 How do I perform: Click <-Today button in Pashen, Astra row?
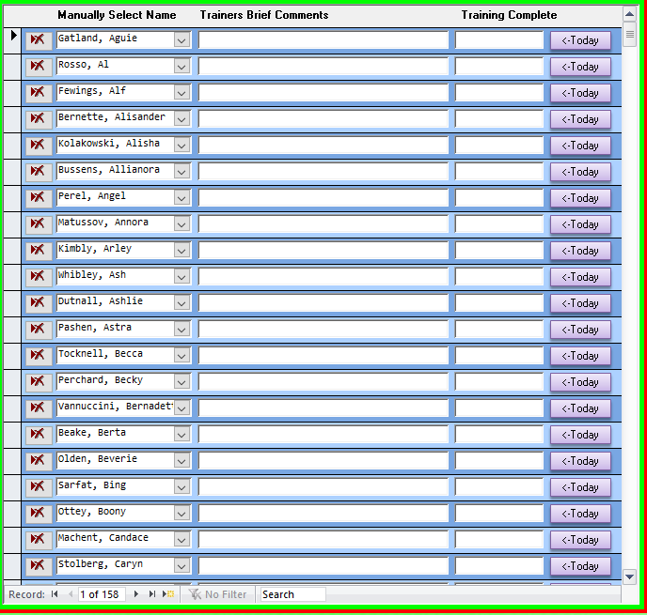pyautogui.click(x=580, y=330)
